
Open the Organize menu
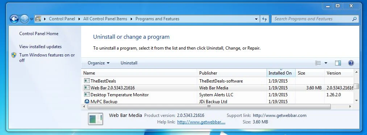pyautogui.click(x=99, y=63)
